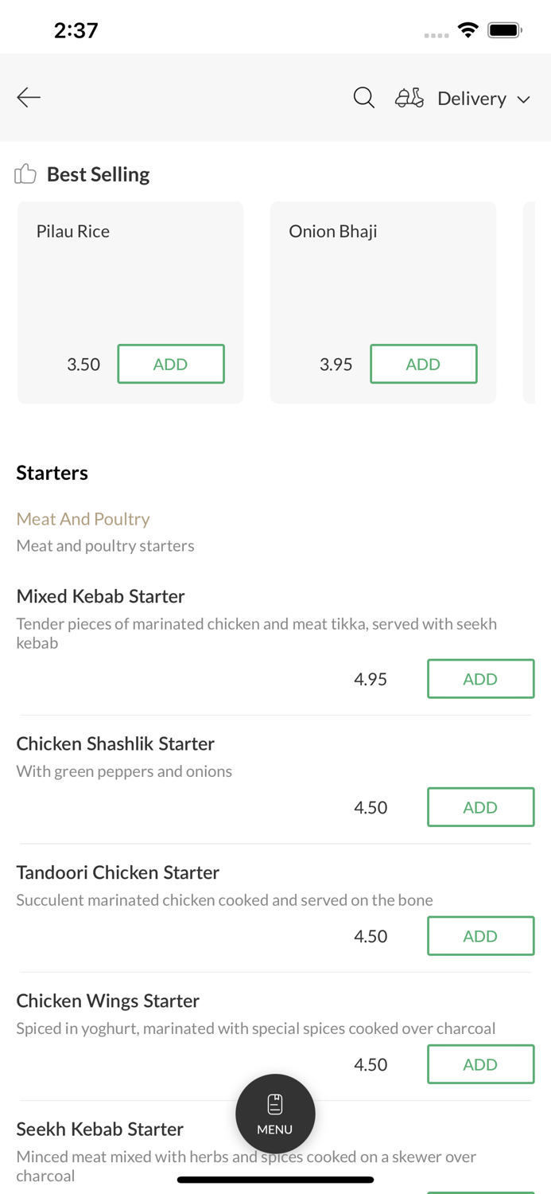The image size is (551, 1194).
Task: Open the floating MENU button
Action: coord(275,1114)
